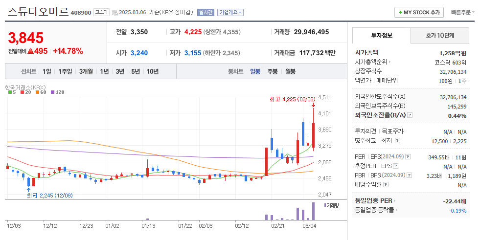The width and height of the screenshot is (480, 240).
Task: Click the 저가 value 3,155
Action: pyautogui.click(x=193, y=53)
